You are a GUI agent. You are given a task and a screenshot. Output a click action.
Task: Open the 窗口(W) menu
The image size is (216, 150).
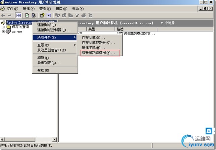pyautogui.click(x=61, y=9)
